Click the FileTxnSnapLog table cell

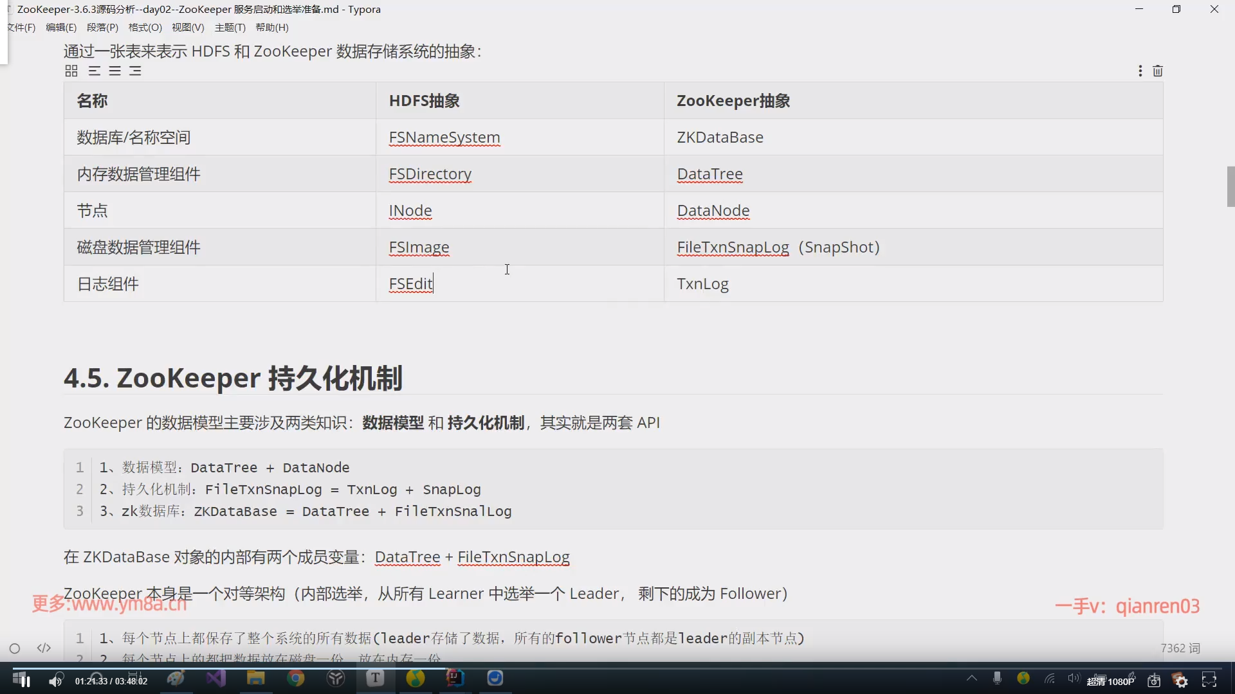(x=732, y=247)
